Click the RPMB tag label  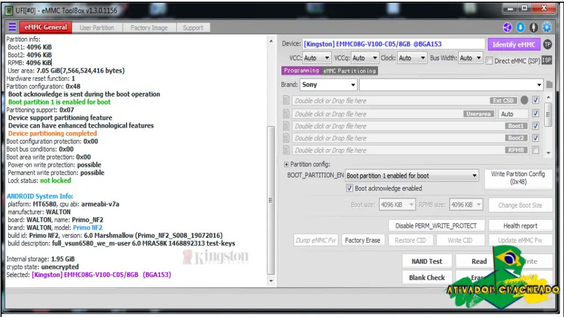pyautogui.click(x=516, y=150)
